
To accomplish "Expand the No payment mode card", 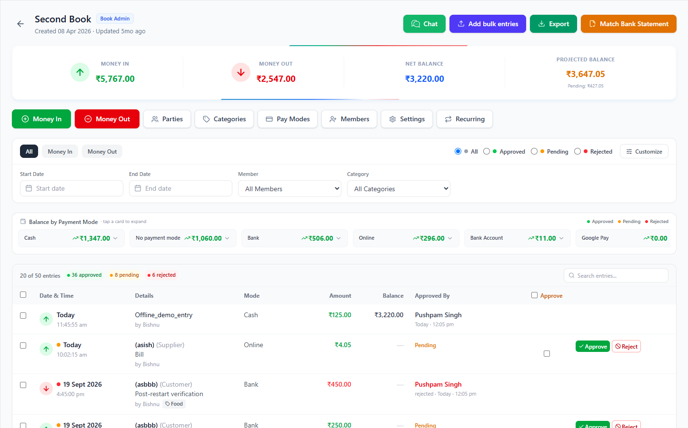I will click(183, 238).
